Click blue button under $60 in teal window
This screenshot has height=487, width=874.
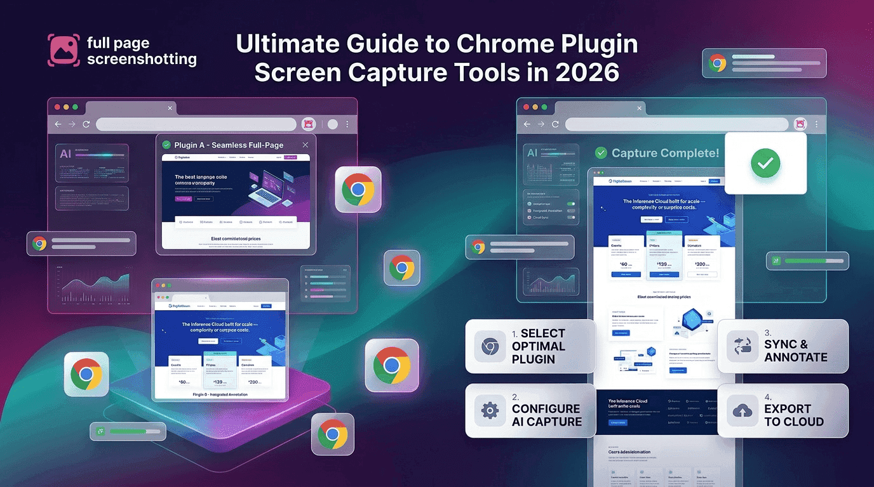coord(626,275)
